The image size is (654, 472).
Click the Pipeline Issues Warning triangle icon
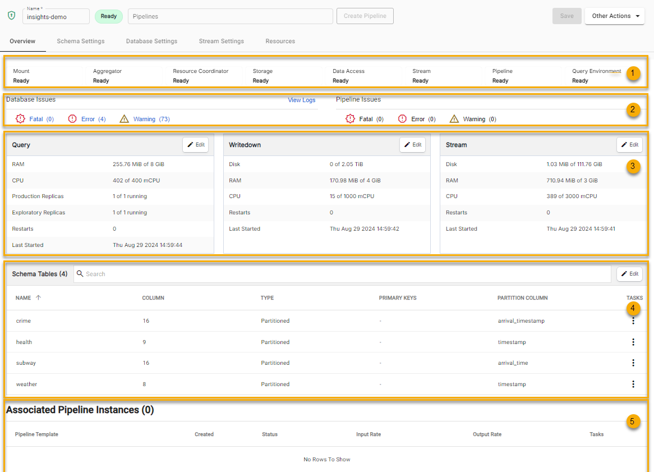(x=454, y=119)
